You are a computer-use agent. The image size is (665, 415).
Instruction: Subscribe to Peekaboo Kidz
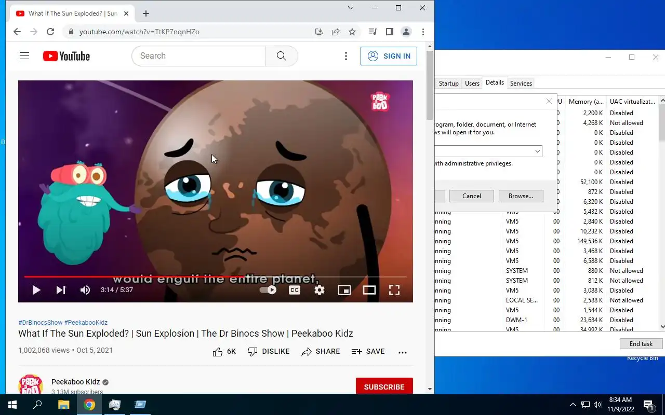click(384, 387)
